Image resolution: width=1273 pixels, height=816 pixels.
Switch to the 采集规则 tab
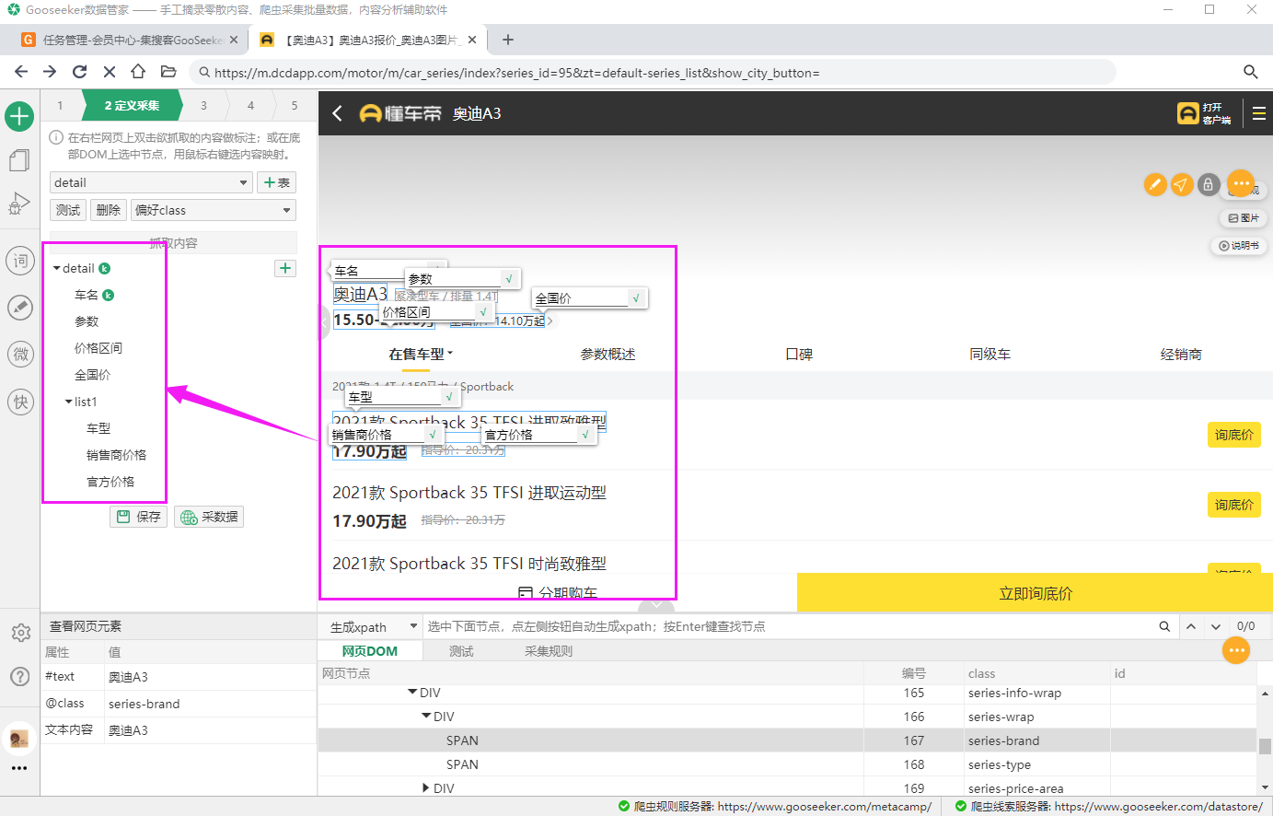coord(549,651)
